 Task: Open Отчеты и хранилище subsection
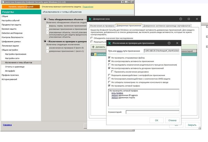coord(15,67)
